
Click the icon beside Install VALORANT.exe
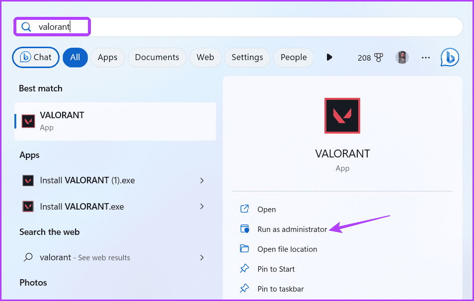(28, 207)
